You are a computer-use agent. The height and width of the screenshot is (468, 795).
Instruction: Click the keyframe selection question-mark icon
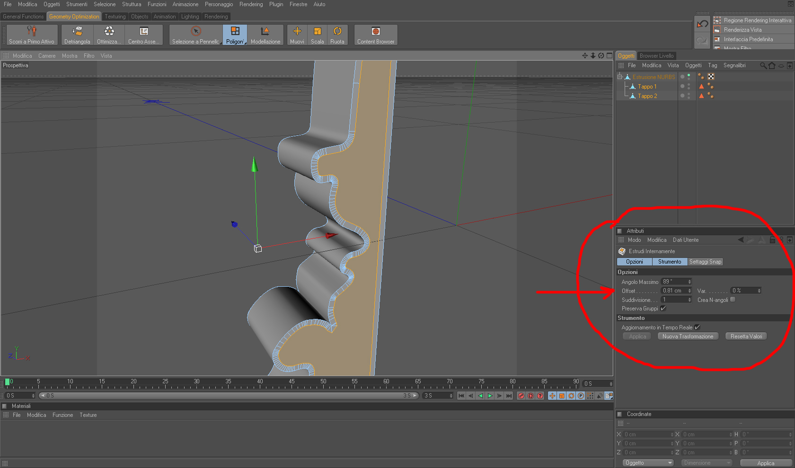tap(540, 396)
